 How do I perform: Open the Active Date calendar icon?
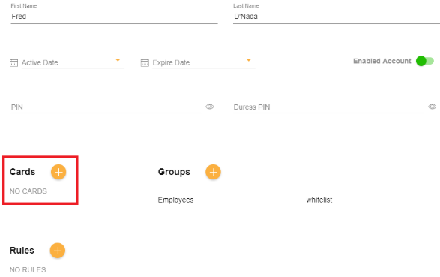point(13,62)
